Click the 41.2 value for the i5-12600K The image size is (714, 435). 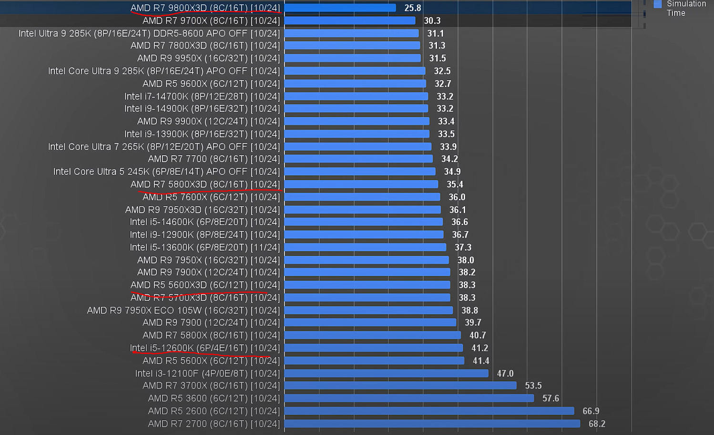(479, 348)
